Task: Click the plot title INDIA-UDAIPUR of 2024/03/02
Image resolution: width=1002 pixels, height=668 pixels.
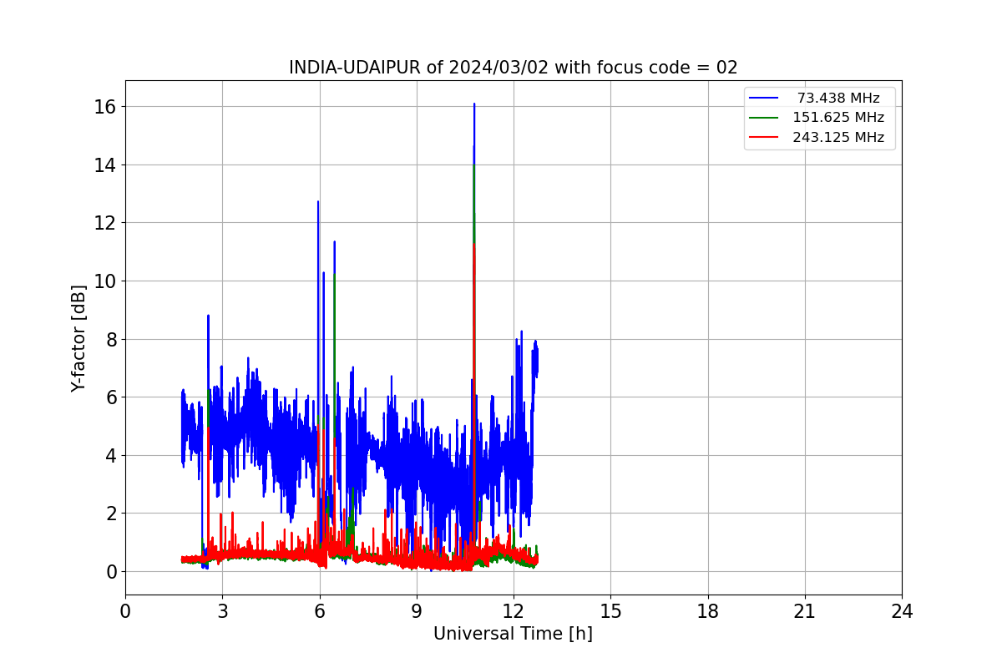Action: [513, 68]
